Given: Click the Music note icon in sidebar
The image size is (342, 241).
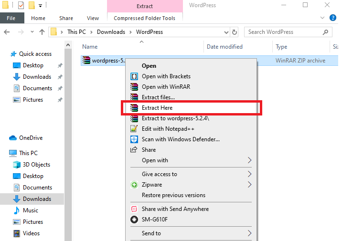Looking at the screenshot, I should pos(17,210).
